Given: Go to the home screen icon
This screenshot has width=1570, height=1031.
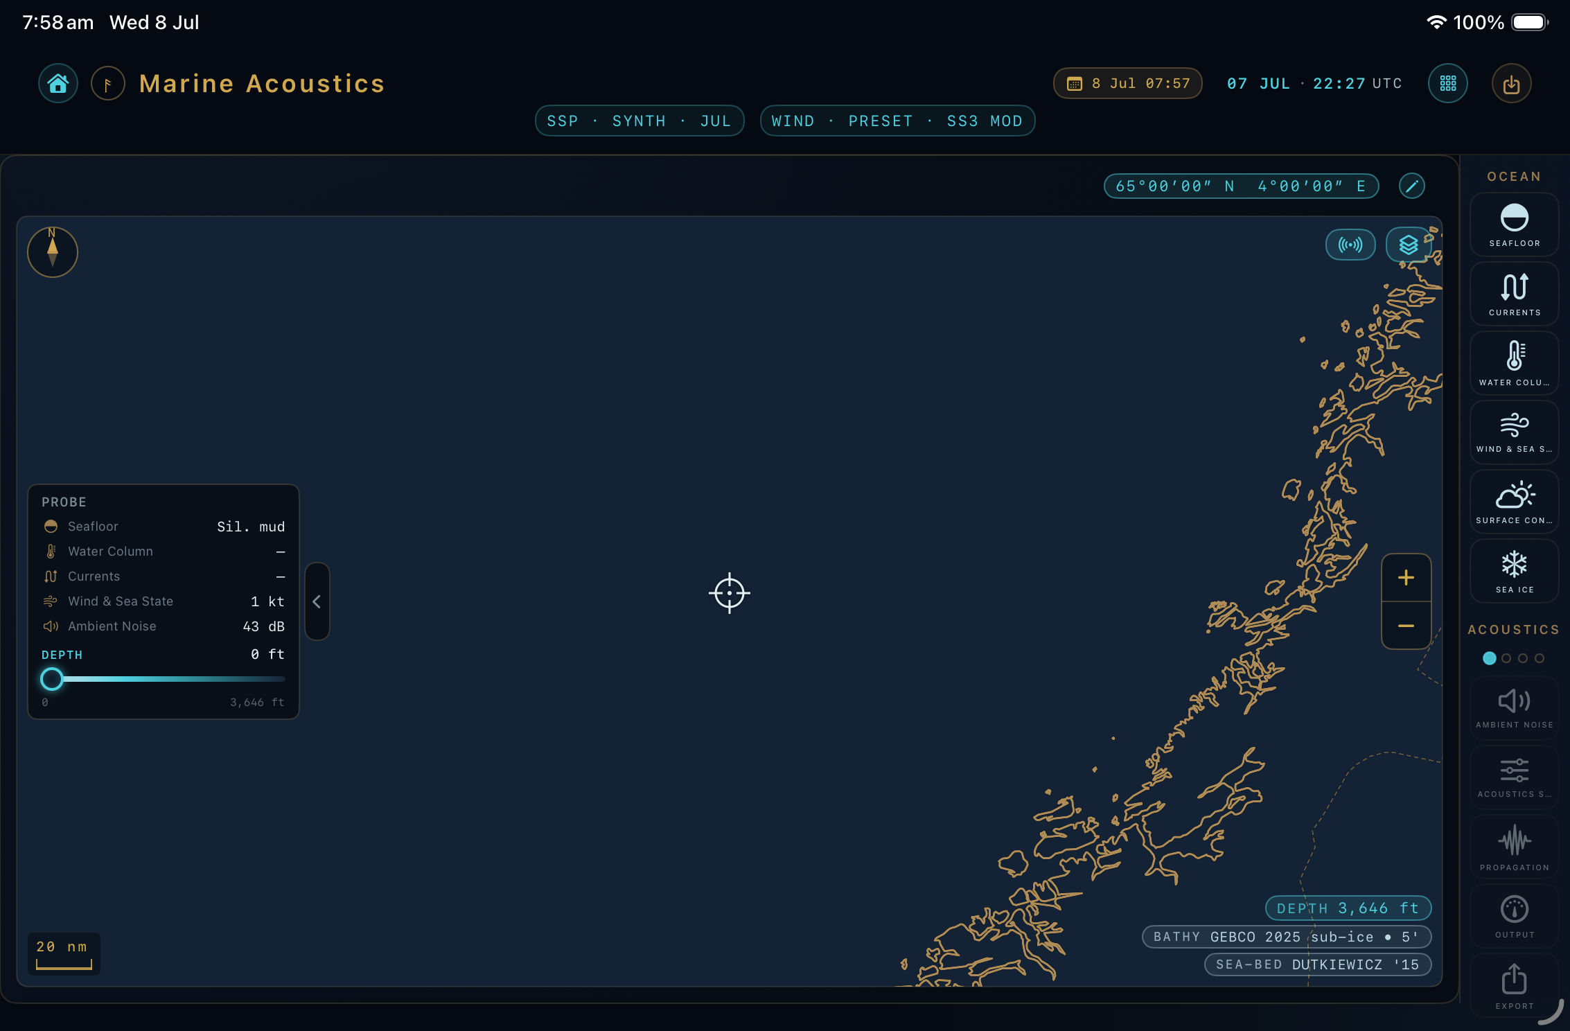Looking at the screenshot, I should (58, 84).
